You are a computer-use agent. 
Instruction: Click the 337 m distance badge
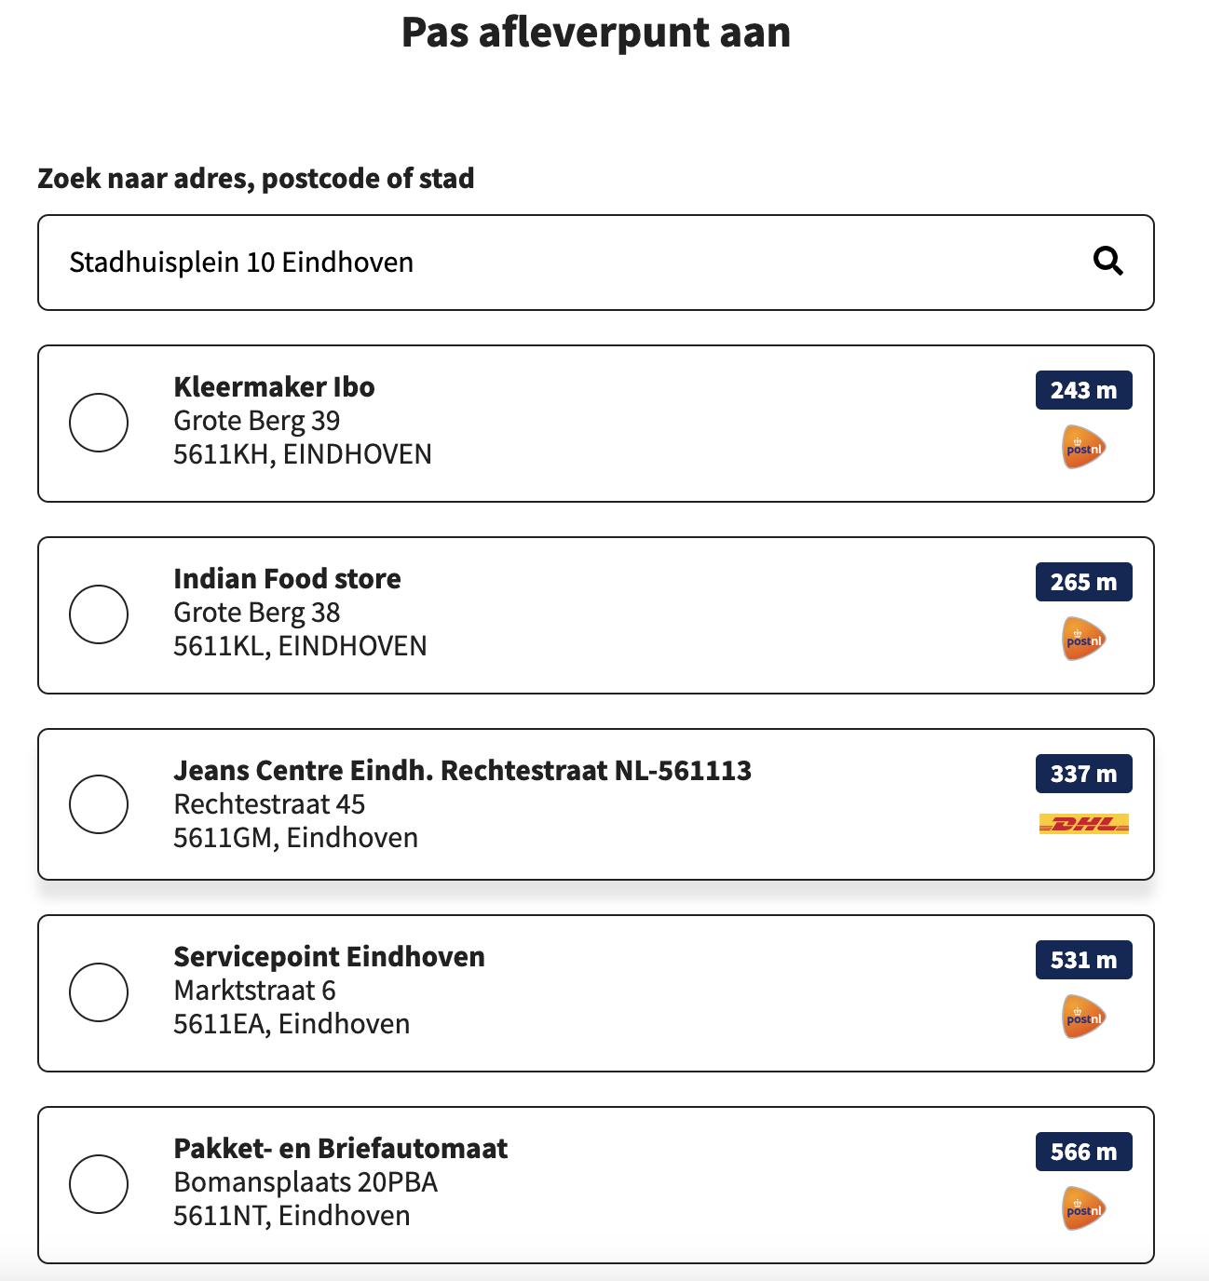coord(1084,774)
